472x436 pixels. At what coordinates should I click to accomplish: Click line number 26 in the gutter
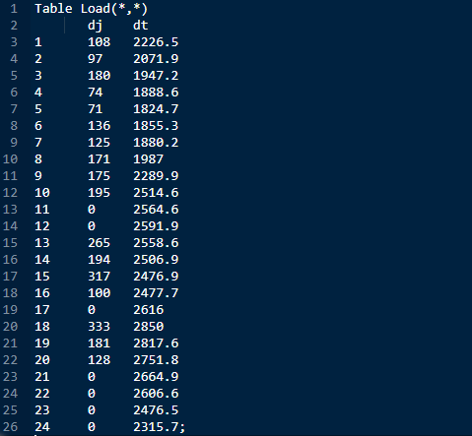pyautogui.click(x=10, y=427)
